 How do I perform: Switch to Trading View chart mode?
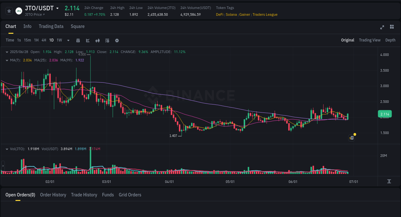point(370,40)
